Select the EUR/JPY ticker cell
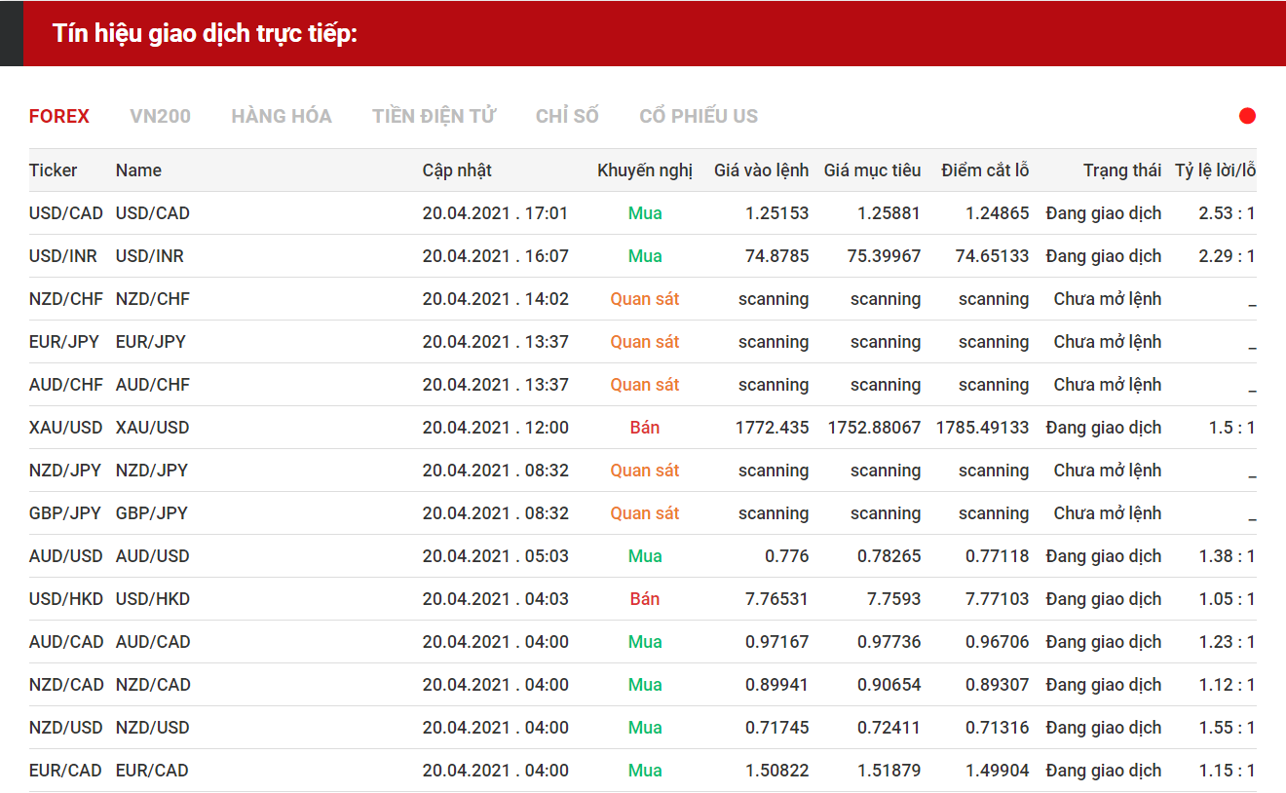 pyautogui.click(x=64, y=342)
